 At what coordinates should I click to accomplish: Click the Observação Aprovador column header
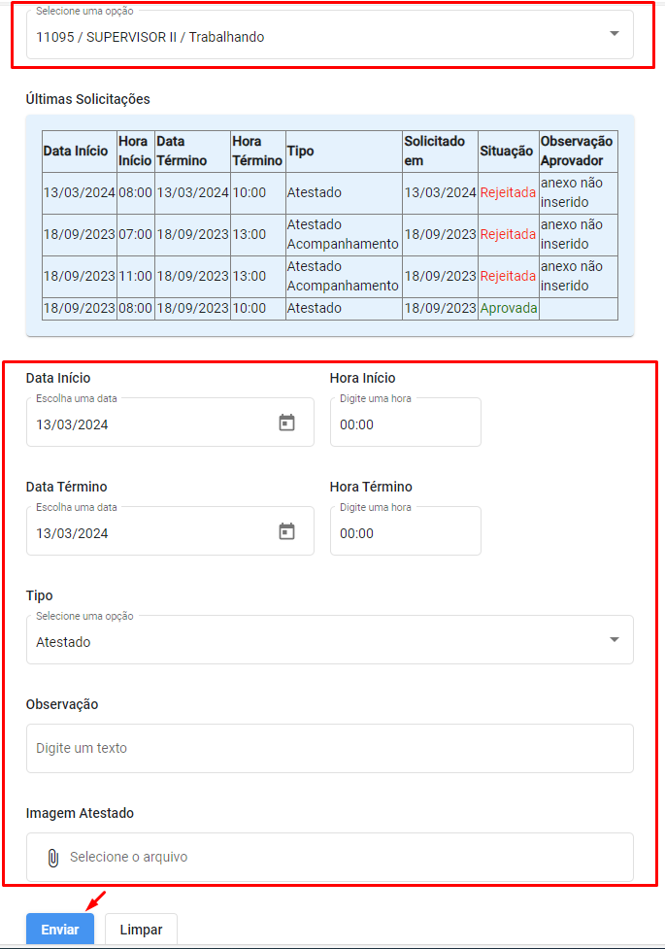point(579,152)
